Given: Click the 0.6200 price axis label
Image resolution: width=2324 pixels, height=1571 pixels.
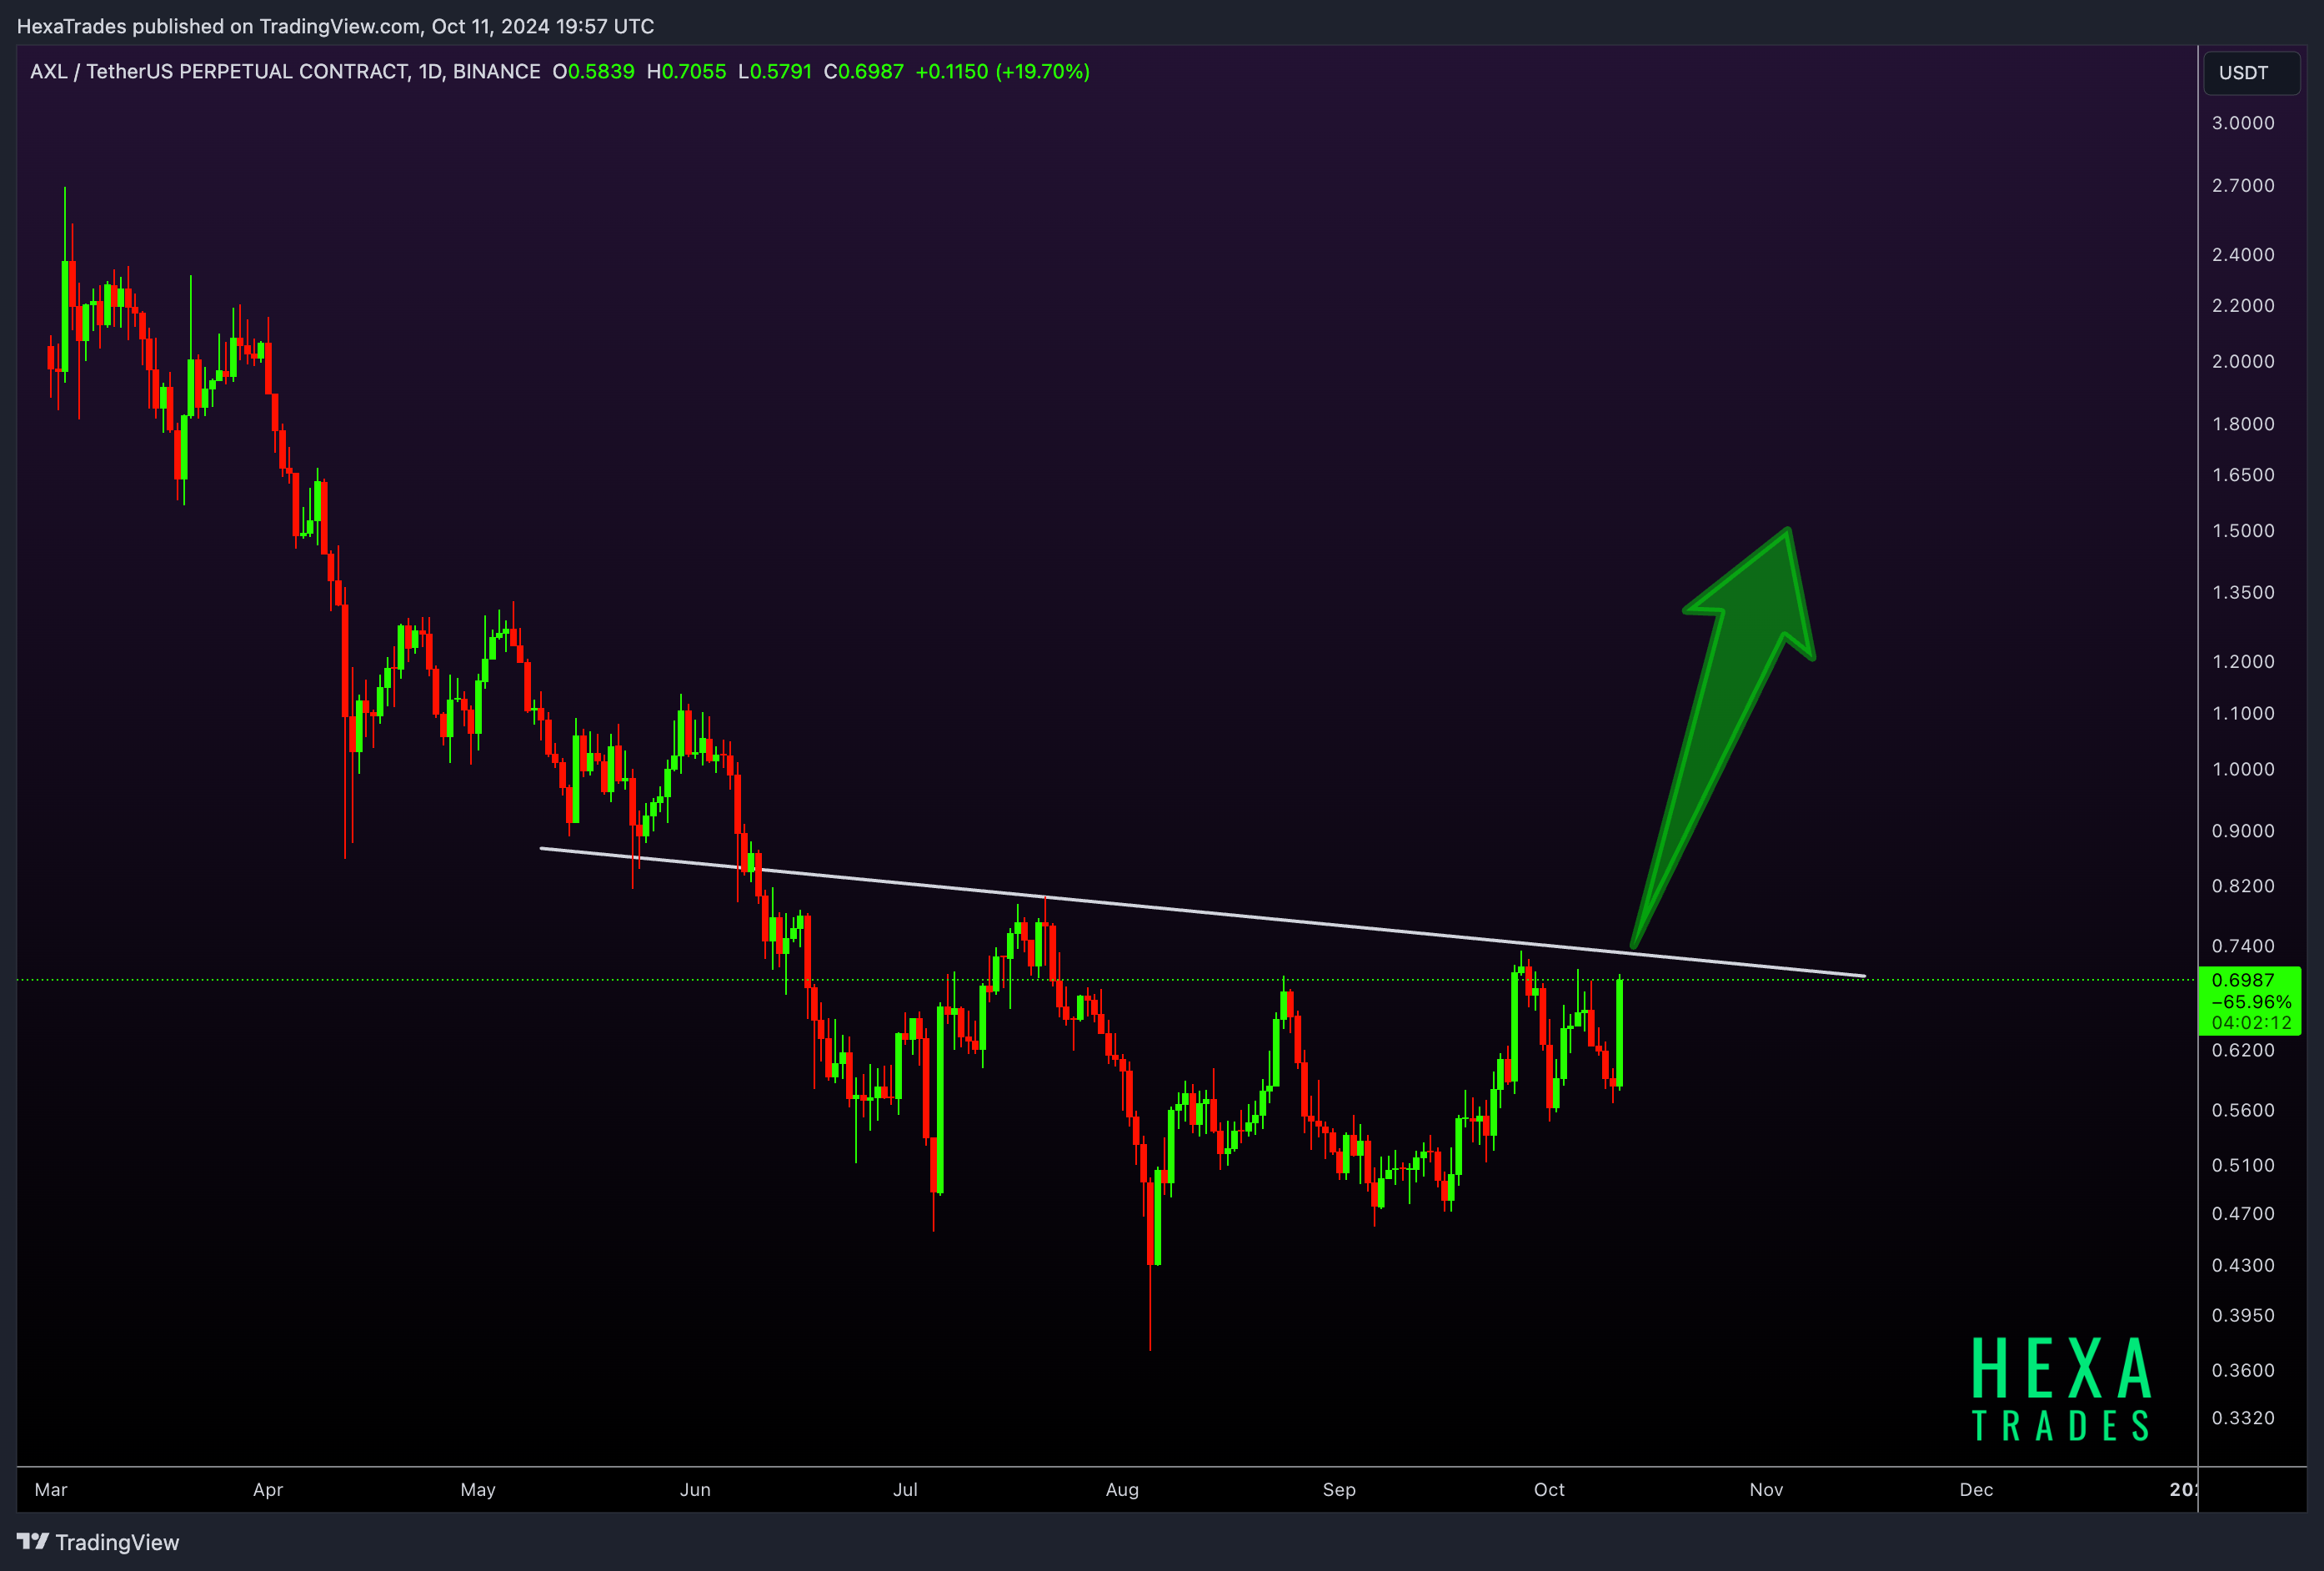Looking at the screenshot, I should (x=2242, y=1050).
